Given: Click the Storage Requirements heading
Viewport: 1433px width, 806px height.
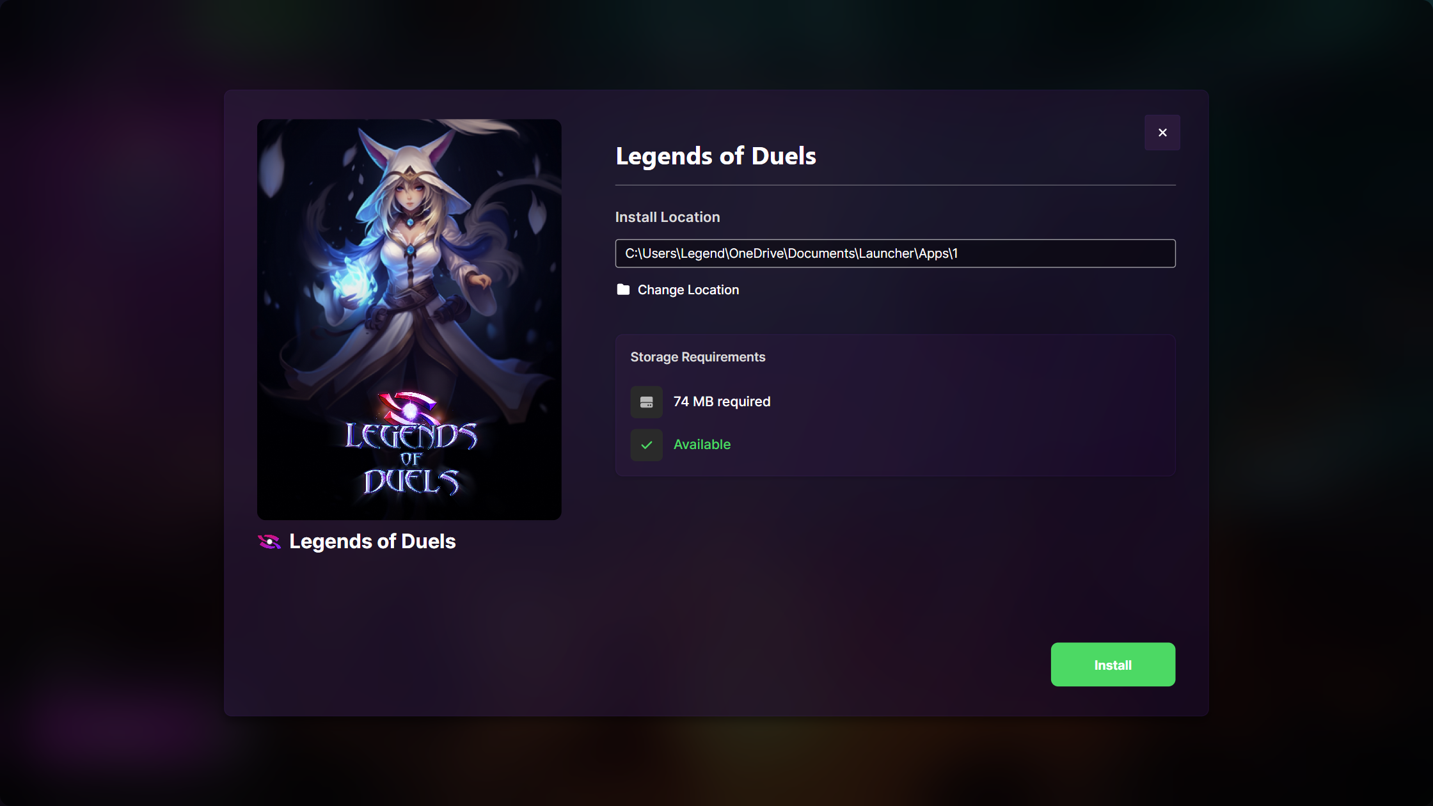Looking at the screenshot, I should tap(698, 357).
